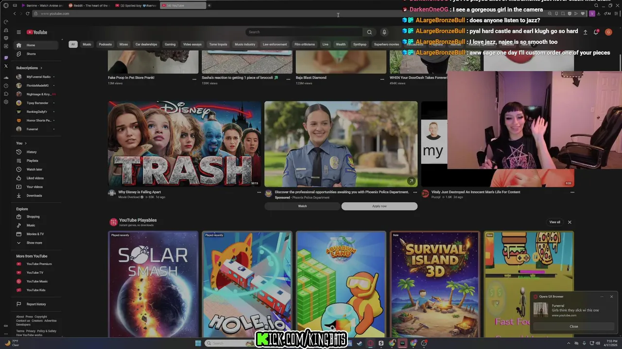Viewport: 622px width, 349px height.
Task: Dismiss the YouTube Playables shelf
Action: [570, 222]
